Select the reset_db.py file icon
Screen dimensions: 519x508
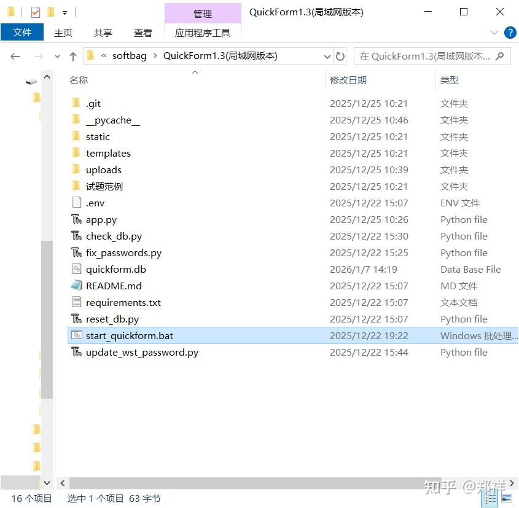[x=76, y=319]
